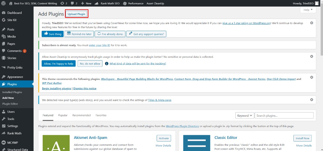This screenshot has width=323, height=151.
Task: Dismiss the CoverNews rating notice
Action: tap(312, 23)
